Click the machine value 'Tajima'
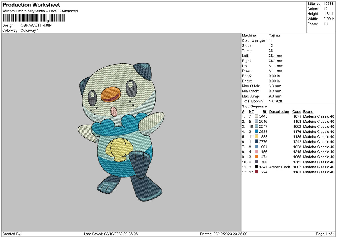 (x=274, y=35)
